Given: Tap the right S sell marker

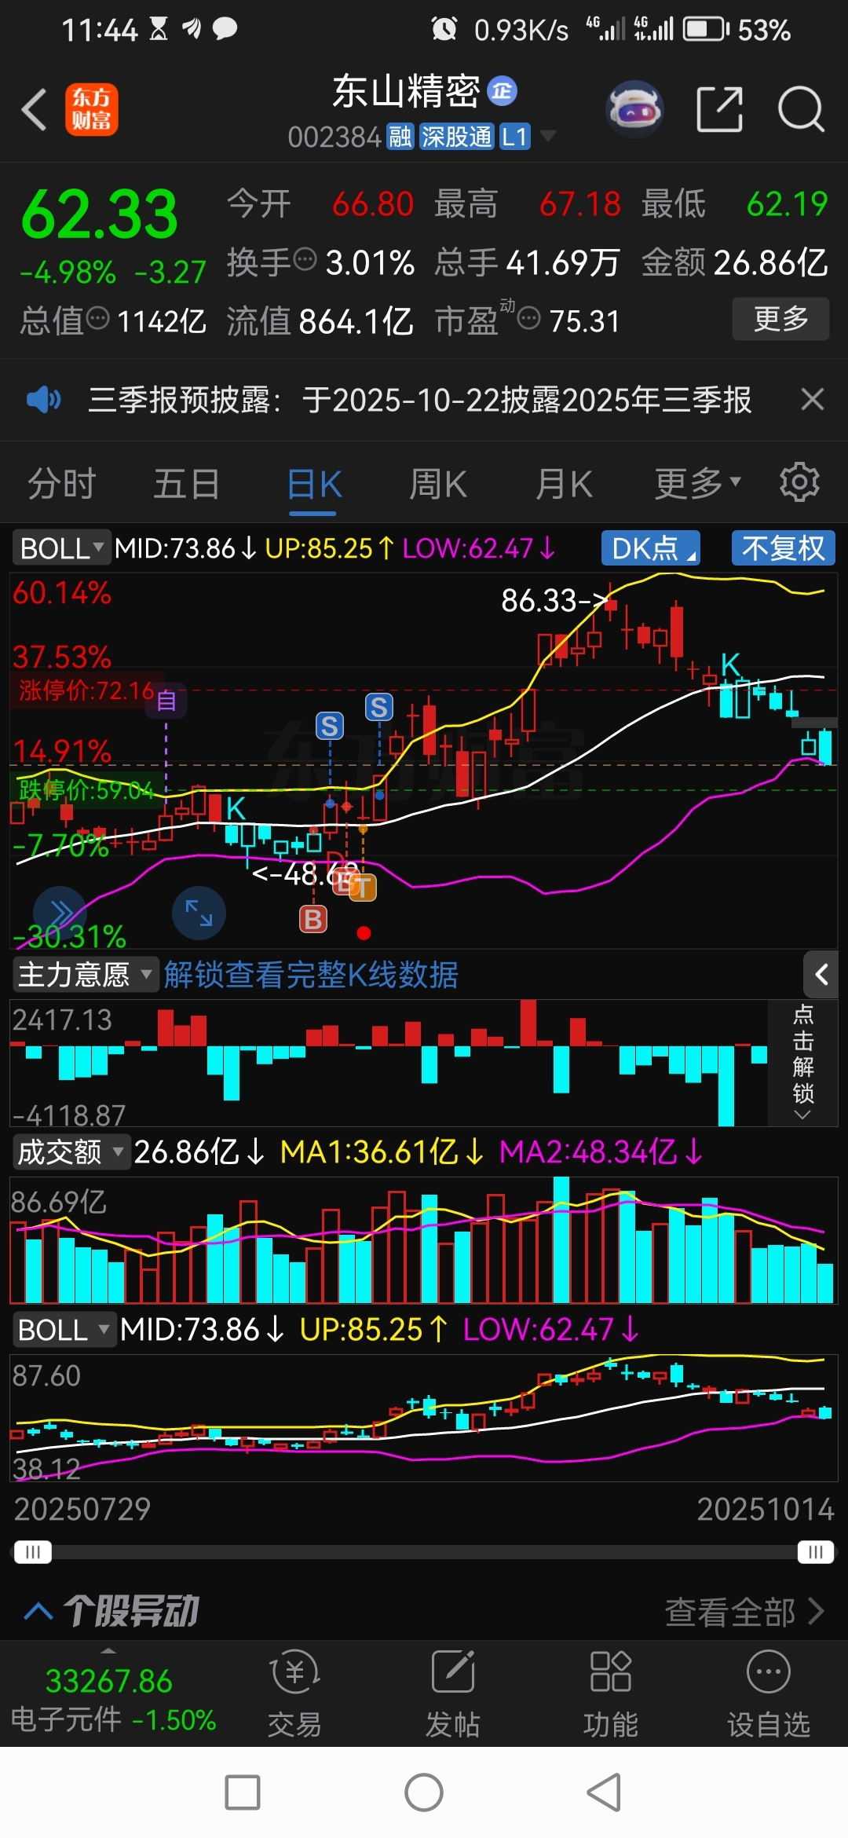Looking at the screenshot, I should tap(379, 707).
